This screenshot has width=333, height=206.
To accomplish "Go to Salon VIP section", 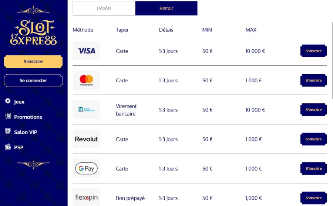I will click(x=26, y=132).
